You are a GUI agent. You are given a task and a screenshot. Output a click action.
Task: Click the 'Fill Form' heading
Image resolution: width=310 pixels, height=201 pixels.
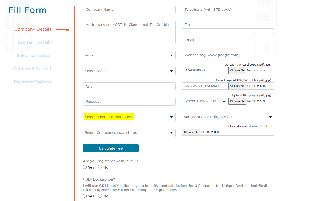[x=28, y=10]
